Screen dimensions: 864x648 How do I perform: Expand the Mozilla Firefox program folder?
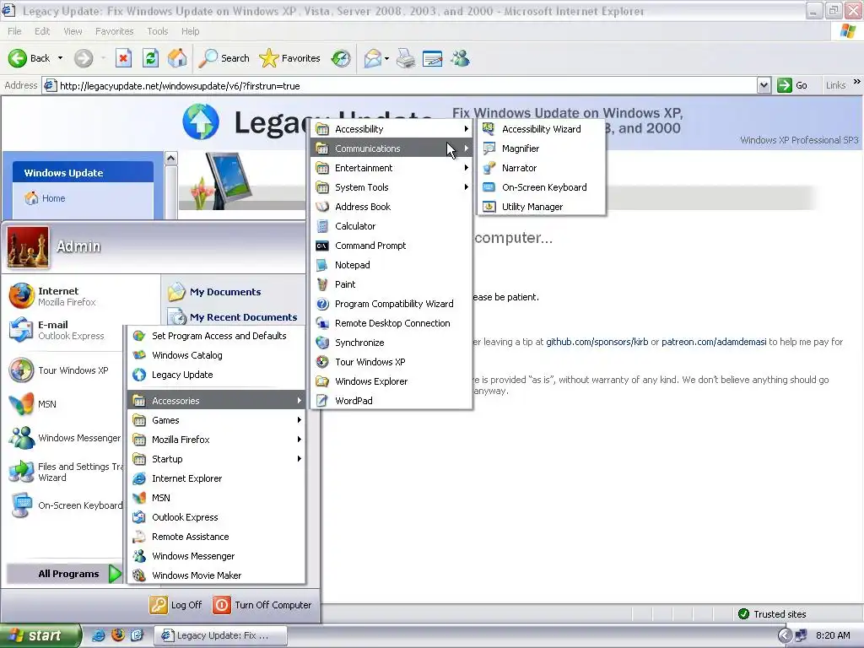click(x=217, y=439)
